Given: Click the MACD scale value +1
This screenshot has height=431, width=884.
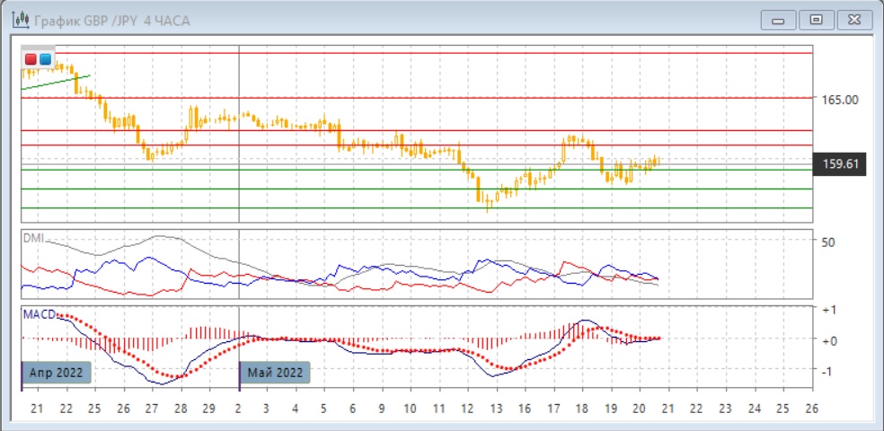Looking at the screenshot, I should click(828, 311).
